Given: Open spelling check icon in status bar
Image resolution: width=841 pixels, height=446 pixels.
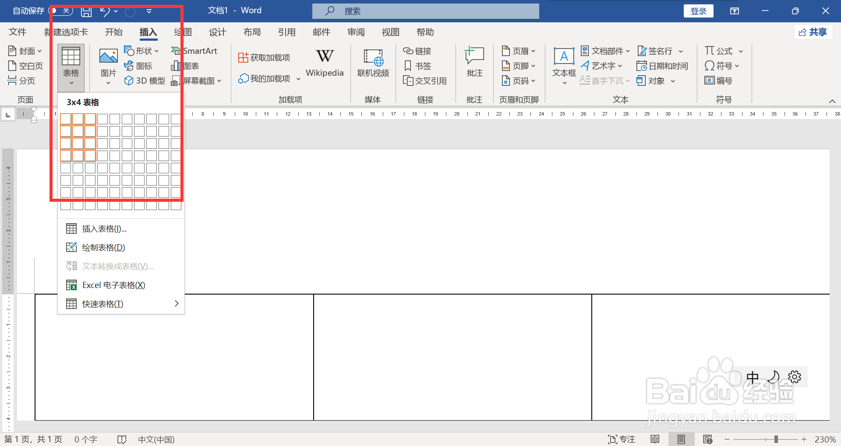Looking at the screenshot, I should 122,439.
